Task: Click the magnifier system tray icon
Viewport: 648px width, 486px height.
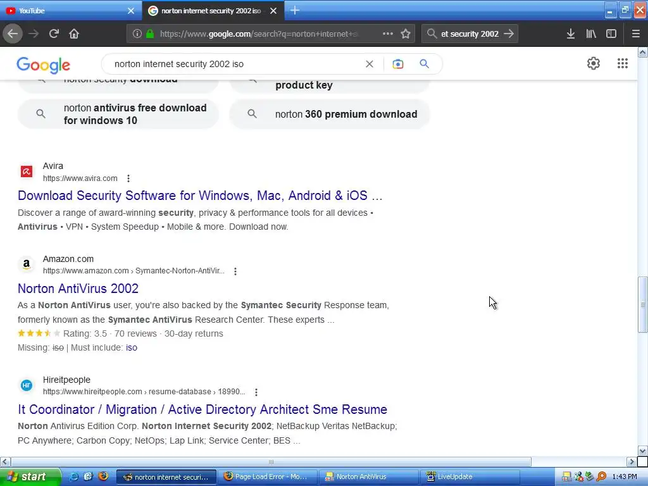Action: [x=601, y=477]
